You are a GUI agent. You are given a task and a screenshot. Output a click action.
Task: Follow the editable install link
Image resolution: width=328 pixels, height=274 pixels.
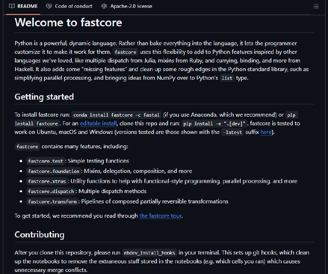pos(98,123)
